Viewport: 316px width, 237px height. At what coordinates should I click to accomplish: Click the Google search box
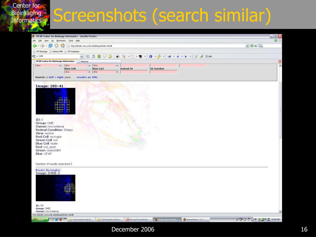270,46
